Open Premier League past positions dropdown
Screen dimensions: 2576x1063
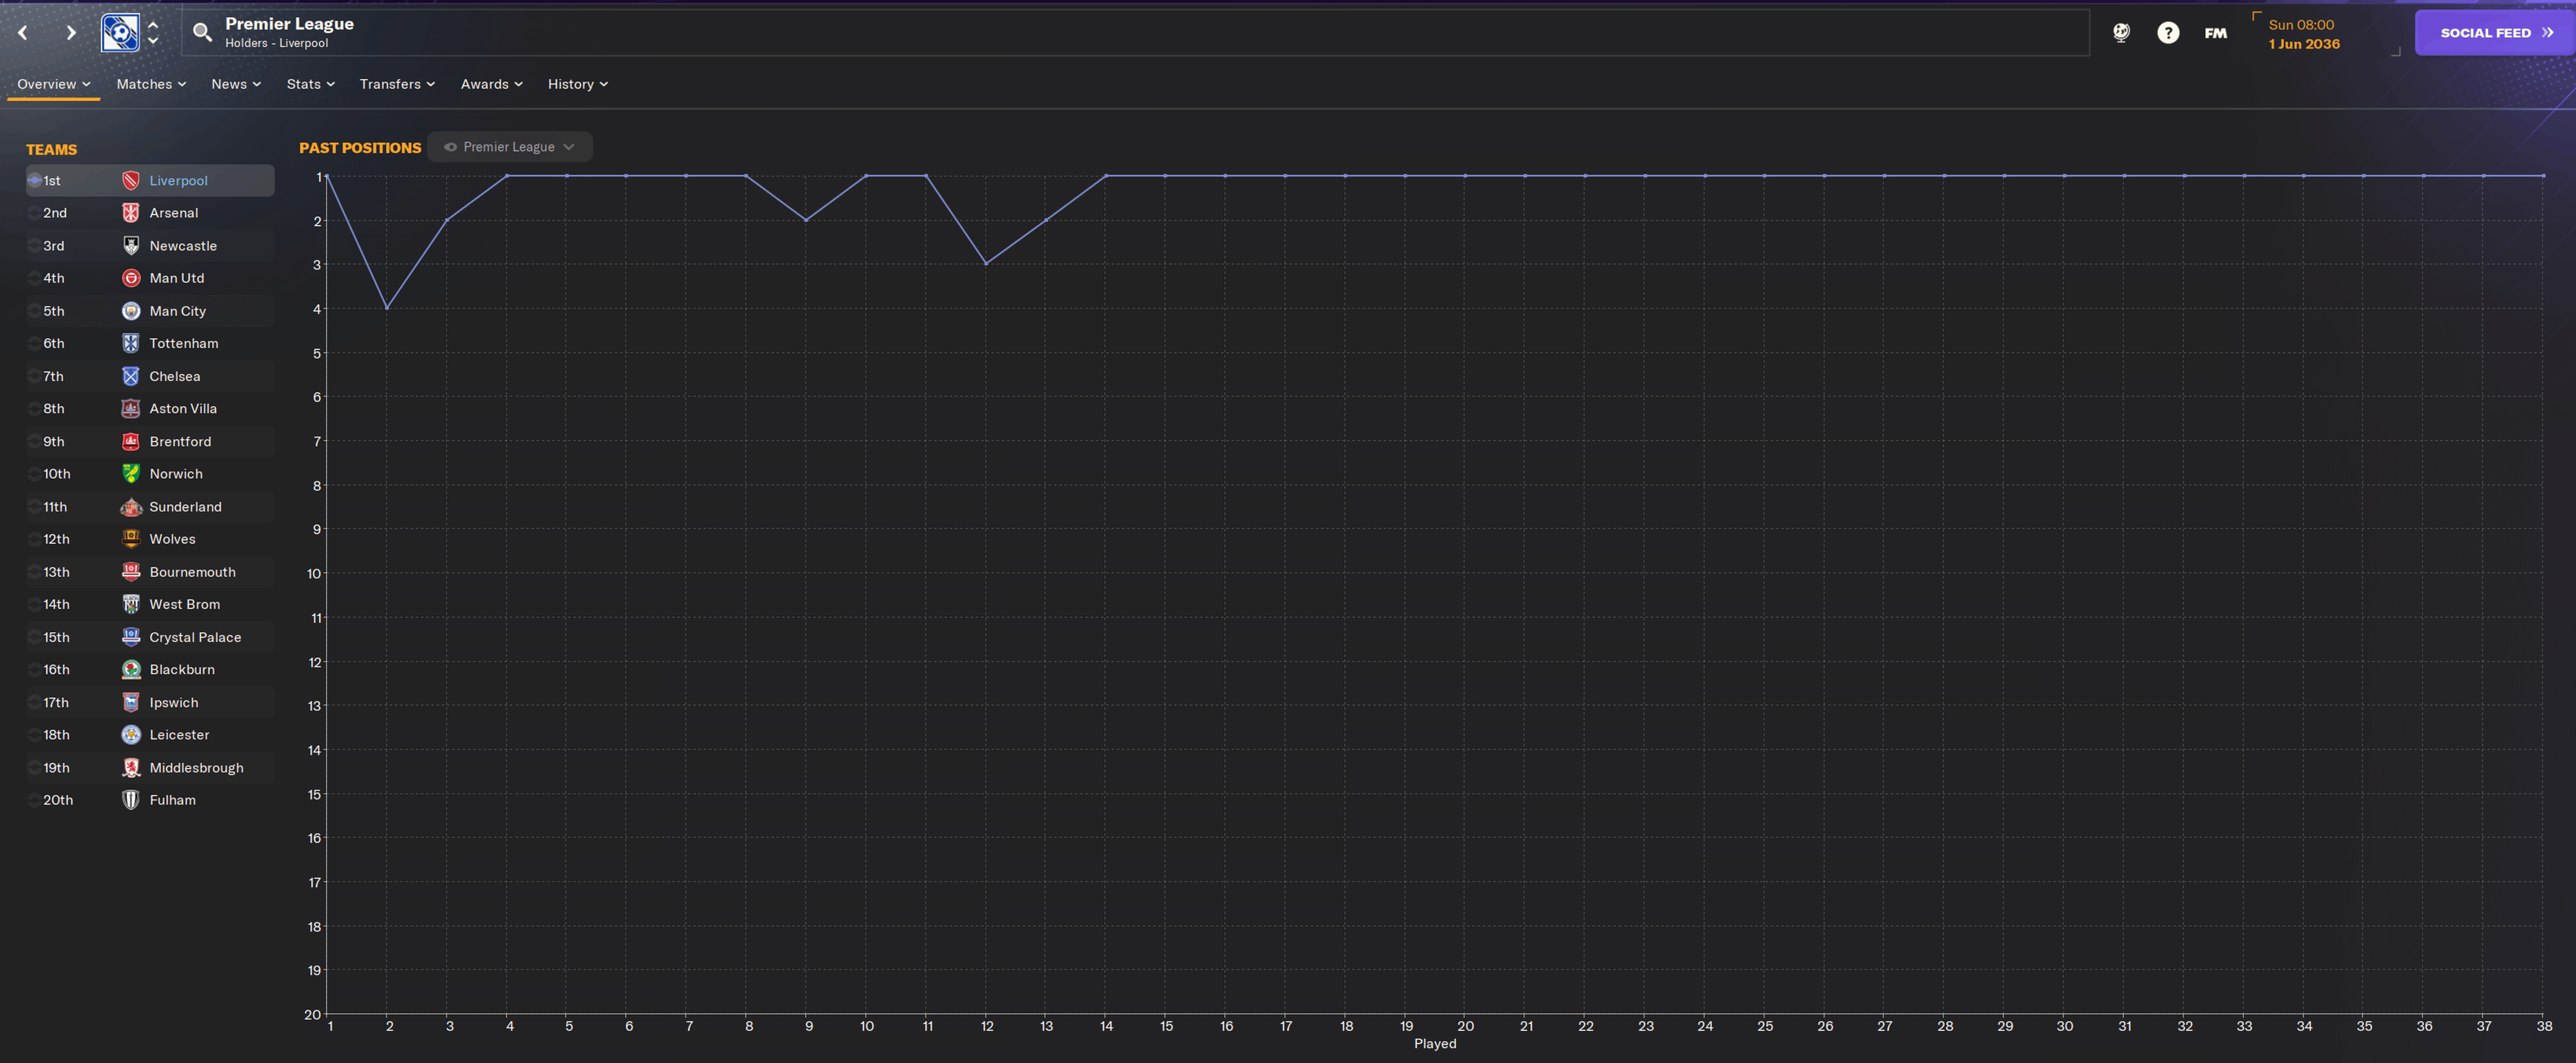510,147
